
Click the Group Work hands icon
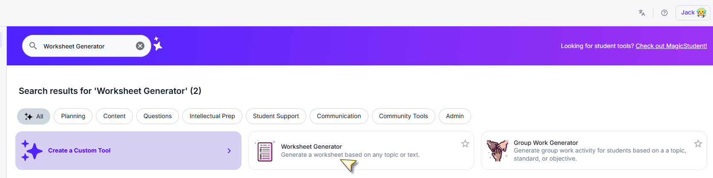point(497,151)
